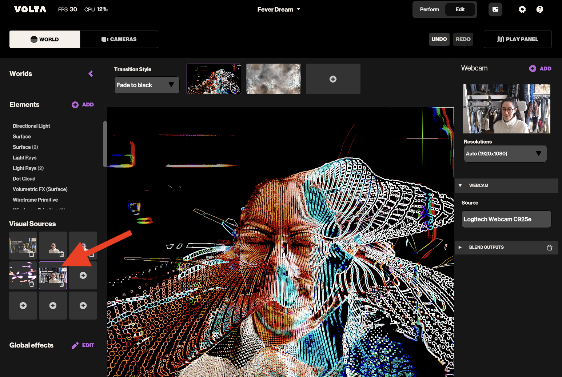Click the main world preview canvas
The width and height of the screenshot is (562, 377).
tap(280, 242)
